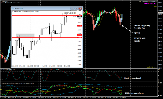Select the 1.26360 red price label

coord(80,26)
